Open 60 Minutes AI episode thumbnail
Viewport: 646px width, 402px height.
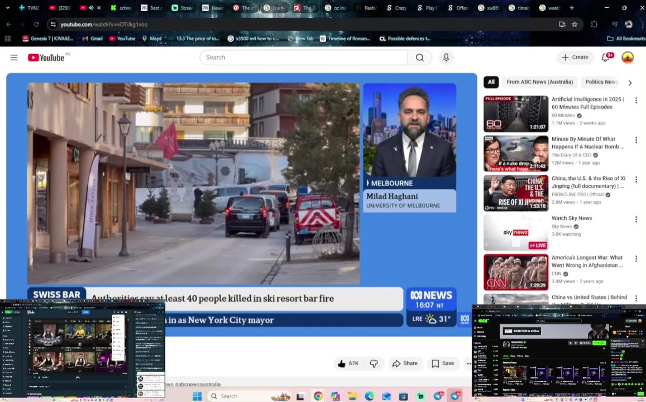tap(516, 114)
